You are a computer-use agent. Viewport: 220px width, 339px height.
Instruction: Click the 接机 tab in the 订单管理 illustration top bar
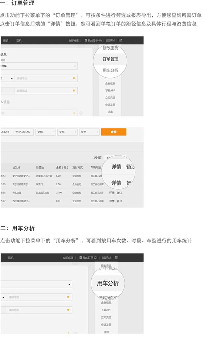[x=6, y=40]
